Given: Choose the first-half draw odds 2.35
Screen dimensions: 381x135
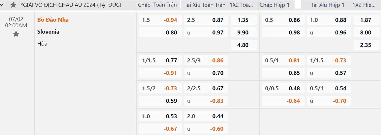Looking at the screenshot, I should (x=366, y=45).
